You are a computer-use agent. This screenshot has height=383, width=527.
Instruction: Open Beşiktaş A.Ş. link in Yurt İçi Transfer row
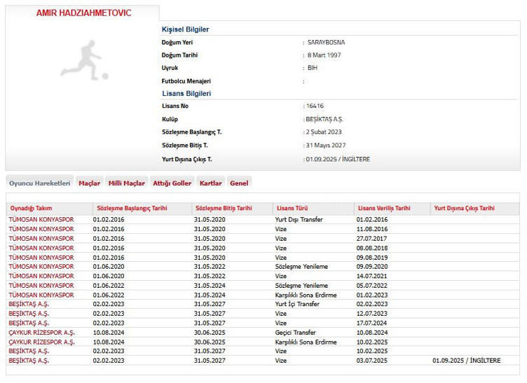[x=29, y=304]
